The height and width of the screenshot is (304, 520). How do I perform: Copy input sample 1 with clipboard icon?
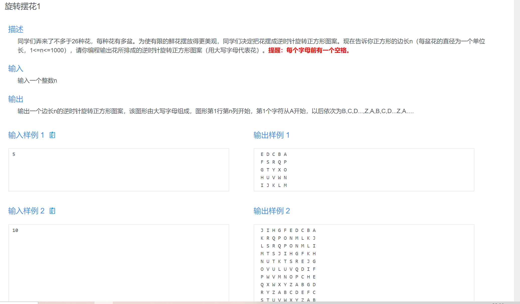pyautogui.click(x=52, y=135)
